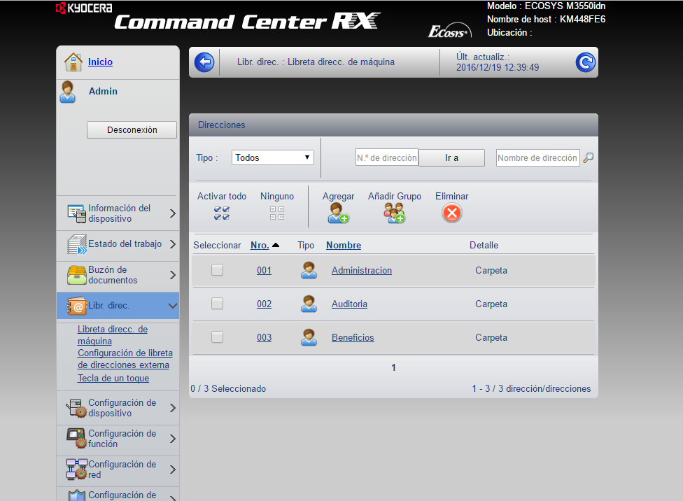The width and height of the screenshot is (683, 501).
Task: Click the Configuración de red icon
Action: [77, 470]
